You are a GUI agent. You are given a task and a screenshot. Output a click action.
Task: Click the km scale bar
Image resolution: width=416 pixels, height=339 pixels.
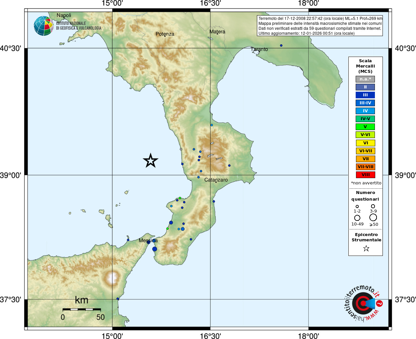point(82,309)
